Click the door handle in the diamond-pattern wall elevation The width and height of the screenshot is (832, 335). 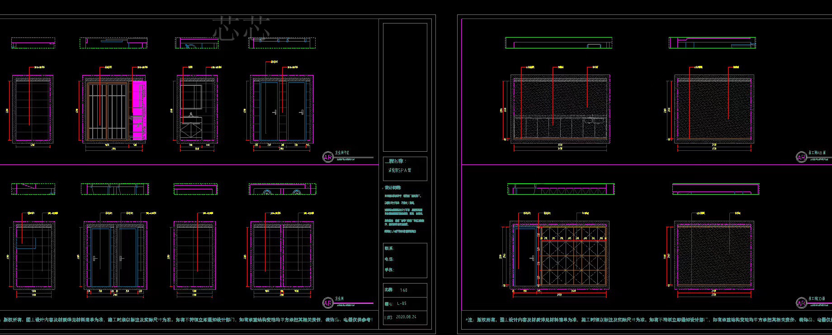533,258
